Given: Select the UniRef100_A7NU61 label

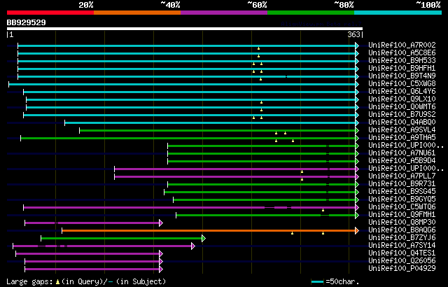Looking at the screenshot, I should pyautogui.click(x=402, y=153).
